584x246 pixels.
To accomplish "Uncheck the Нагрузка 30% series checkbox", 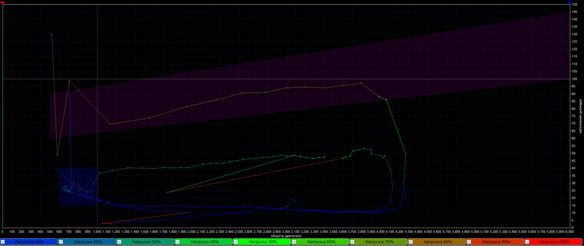I will click(x=119, y=241).
